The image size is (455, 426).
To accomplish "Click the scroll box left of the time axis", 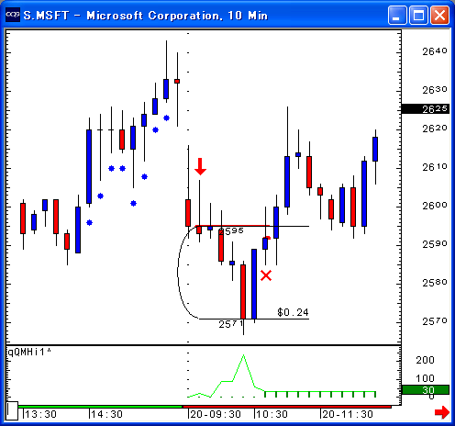I will [12, 411].
